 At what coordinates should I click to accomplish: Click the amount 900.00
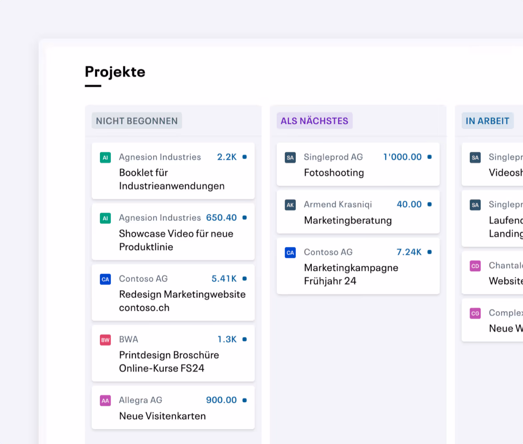222,400
